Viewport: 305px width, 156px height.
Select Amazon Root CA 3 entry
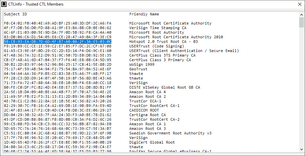point(148,129)
